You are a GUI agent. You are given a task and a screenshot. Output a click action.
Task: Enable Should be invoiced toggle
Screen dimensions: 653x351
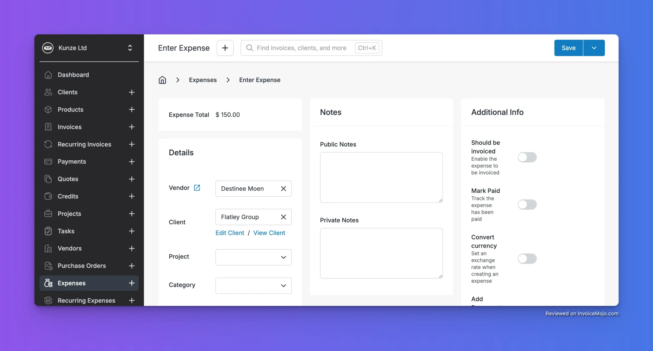click(527, 157)
